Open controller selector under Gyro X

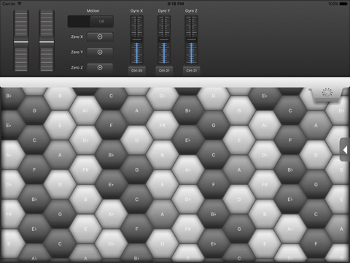[137, 71]
